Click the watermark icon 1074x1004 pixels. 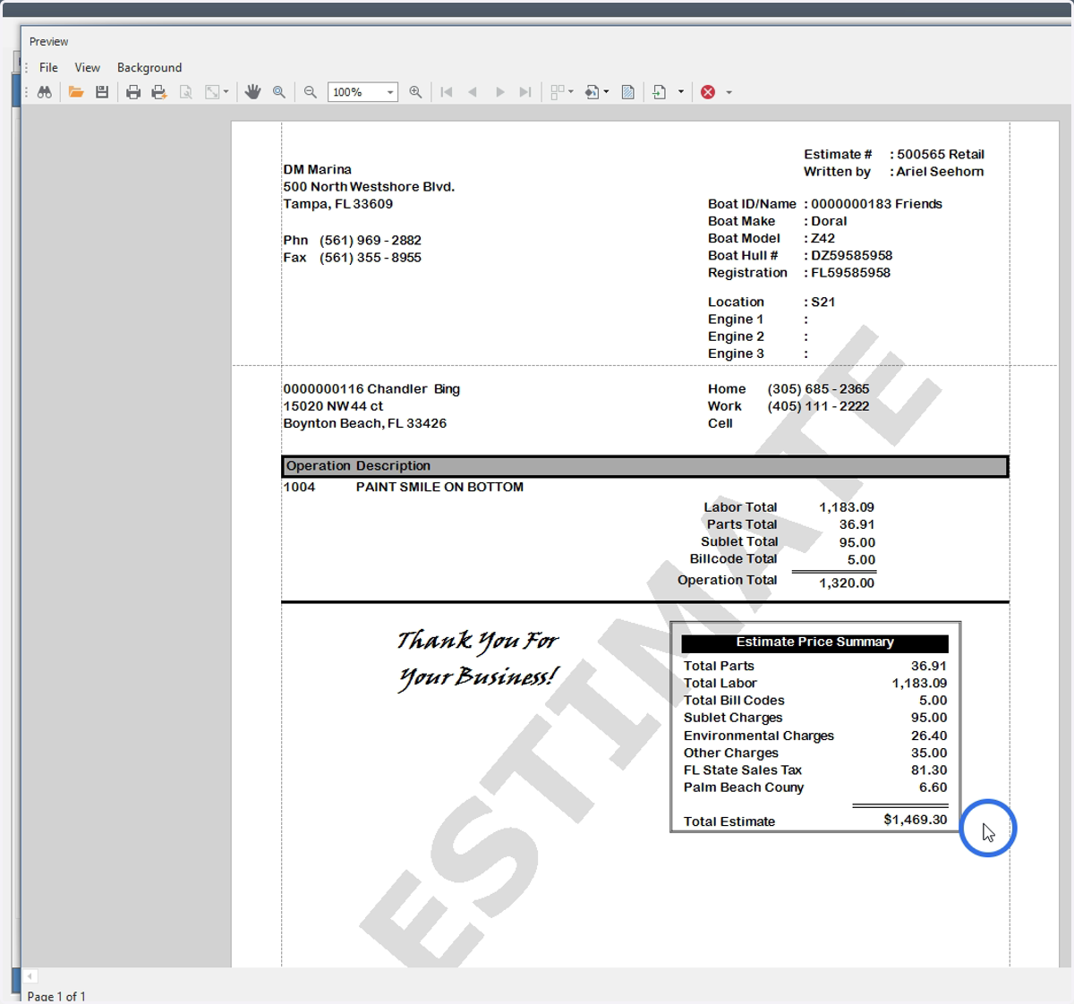[628, 92]
